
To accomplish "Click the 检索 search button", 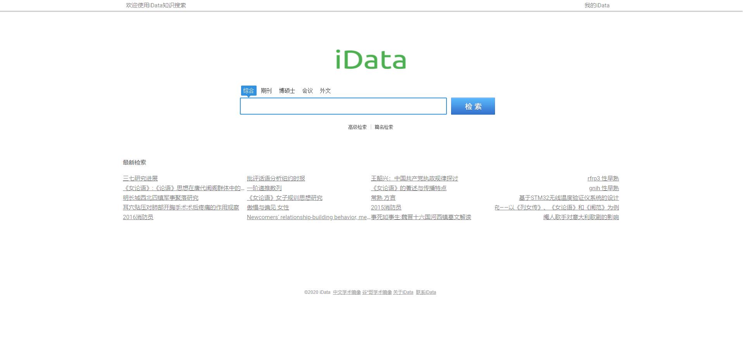I will point(472,106).
